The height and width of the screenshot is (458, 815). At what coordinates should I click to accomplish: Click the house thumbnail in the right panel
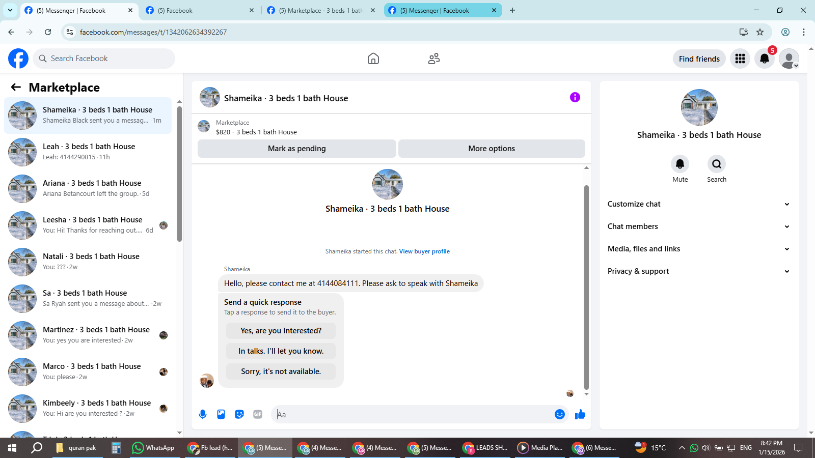699,107
